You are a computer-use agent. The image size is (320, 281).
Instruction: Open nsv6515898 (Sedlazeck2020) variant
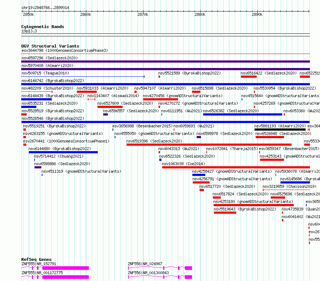[220, 88]
